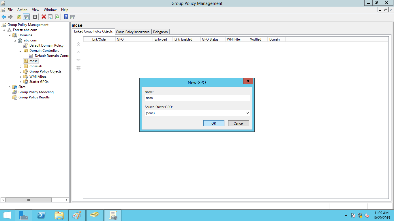Open Properties from the toolbar icon
The width and height of the screenshot is (394, 221).
[50, 17]
